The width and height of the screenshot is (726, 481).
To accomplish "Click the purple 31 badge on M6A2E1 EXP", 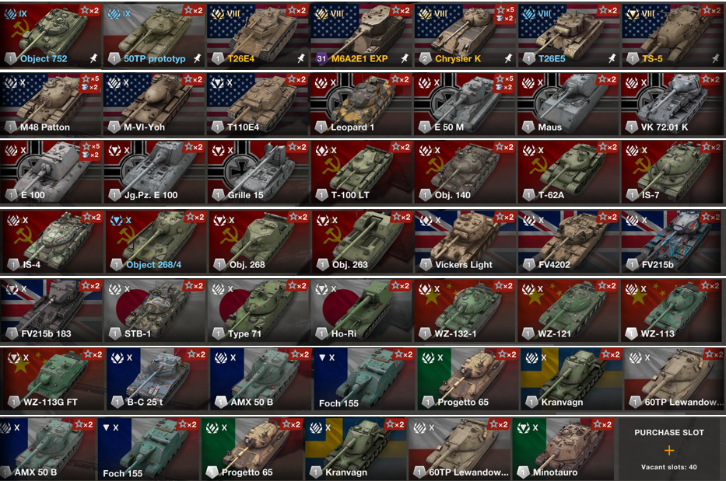I will coord(321,58).
